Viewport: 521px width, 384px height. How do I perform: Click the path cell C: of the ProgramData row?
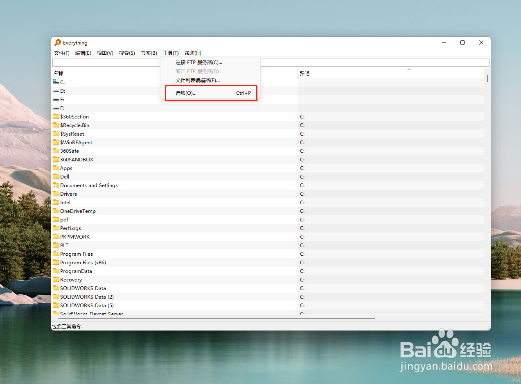point(302,271)
